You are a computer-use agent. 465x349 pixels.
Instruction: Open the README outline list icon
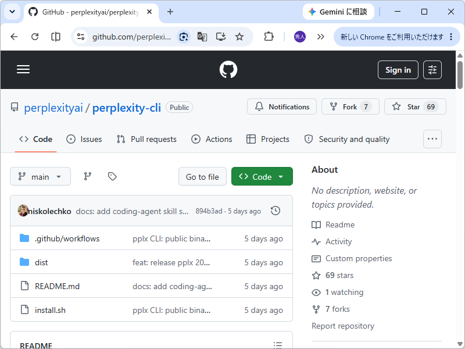[278, 344]
